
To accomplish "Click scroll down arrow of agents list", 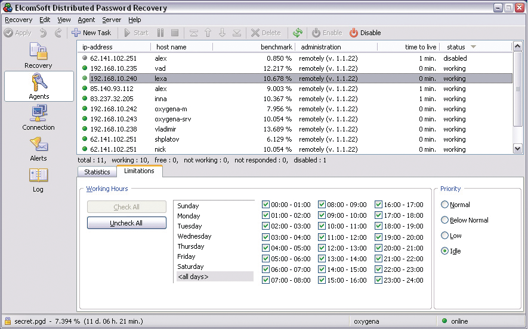I will 517,148.
